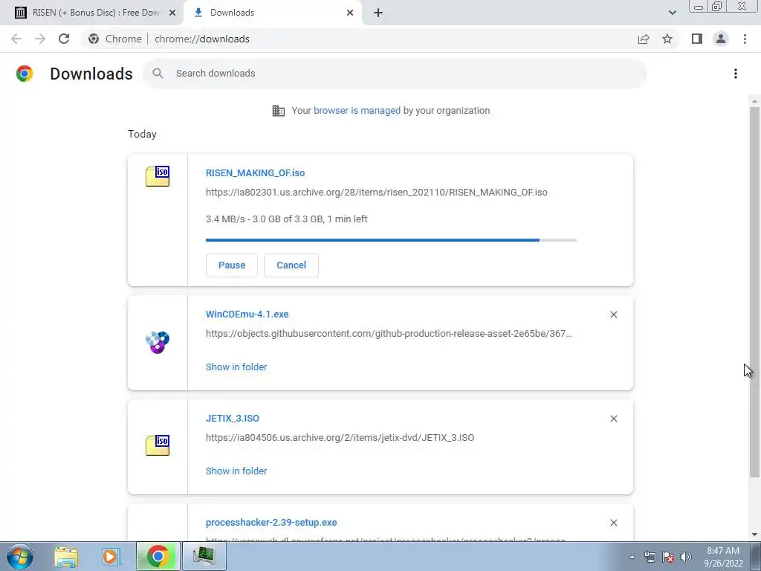Click the taskbar clock showing 8:47 AM

(x=723, y=557)
